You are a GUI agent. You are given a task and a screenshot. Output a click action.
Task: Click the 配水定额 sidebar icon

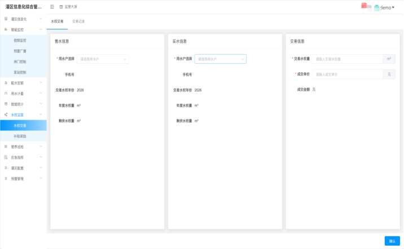pos(6,83)
